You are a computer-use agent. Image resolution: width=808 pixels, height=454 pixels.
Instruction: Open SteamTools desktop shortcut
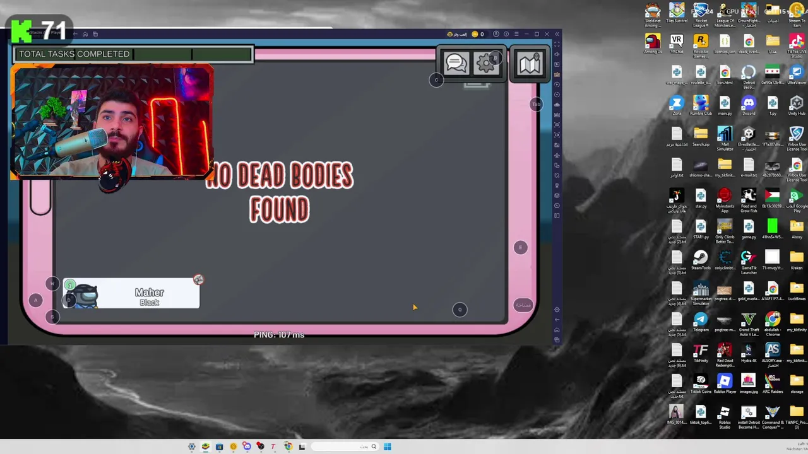point(701,260)
